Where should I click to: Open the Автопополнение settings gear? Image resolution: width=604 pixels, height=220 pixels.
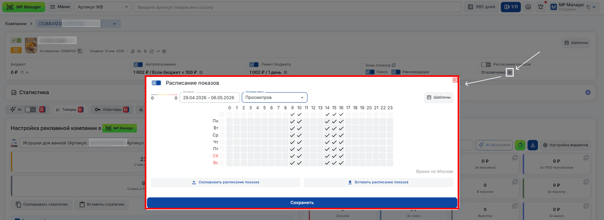201,73
